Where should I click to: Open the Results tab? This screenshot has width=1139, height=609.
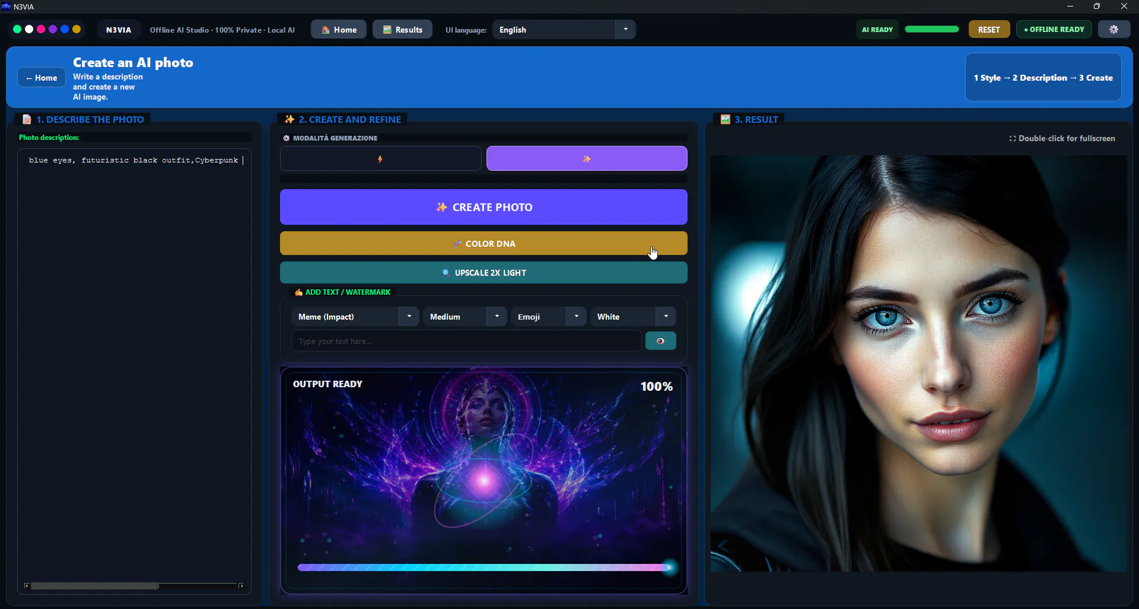click(402, 30)
